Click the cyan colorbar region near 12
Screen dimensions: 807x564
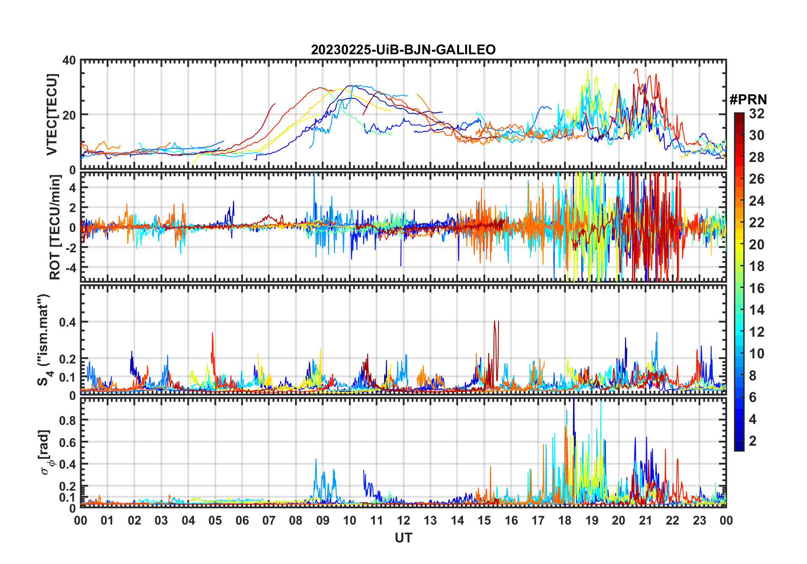739,332
